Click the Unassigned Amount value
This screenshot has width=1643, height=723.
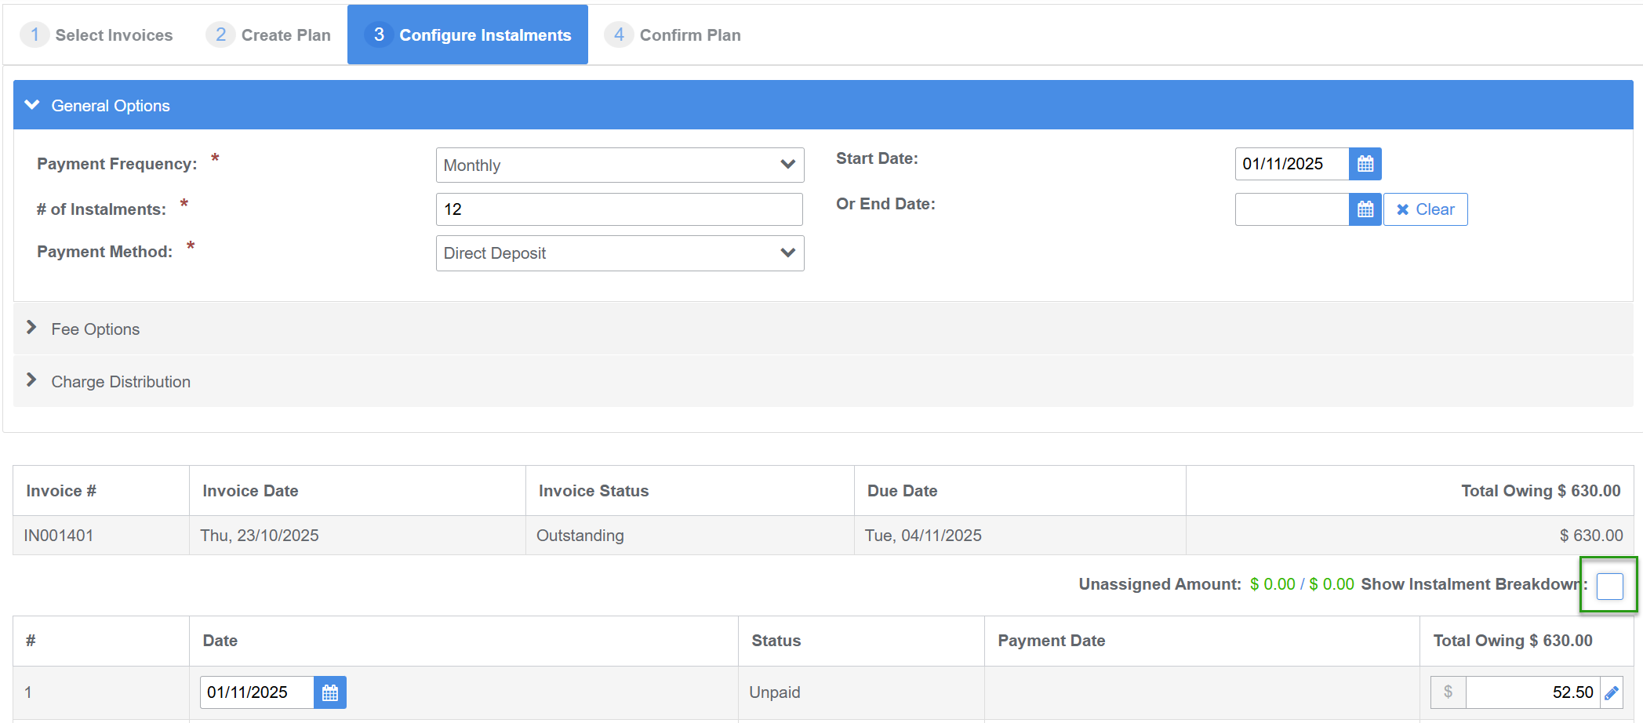coord(1302,584)
